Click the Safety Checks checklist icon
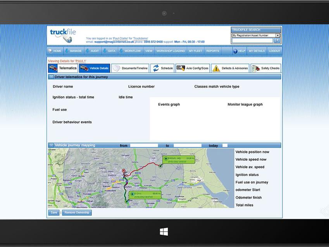 (255, 69)
